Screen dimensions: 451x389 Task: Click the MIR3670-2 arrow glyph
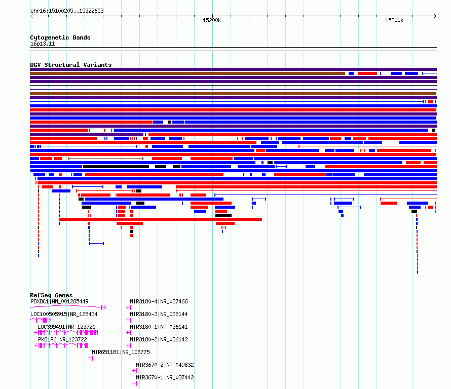coord(135,371)
